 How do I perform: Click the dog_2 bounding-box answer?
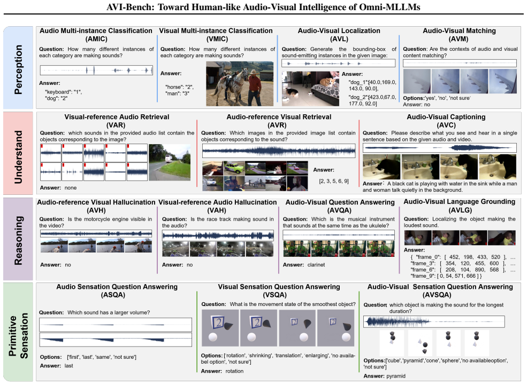pyautogui.click(x=372, y=100)
